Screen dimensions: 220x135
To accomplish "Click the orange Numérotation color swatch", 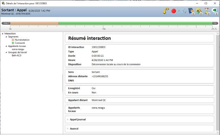I will coord(13,40).
